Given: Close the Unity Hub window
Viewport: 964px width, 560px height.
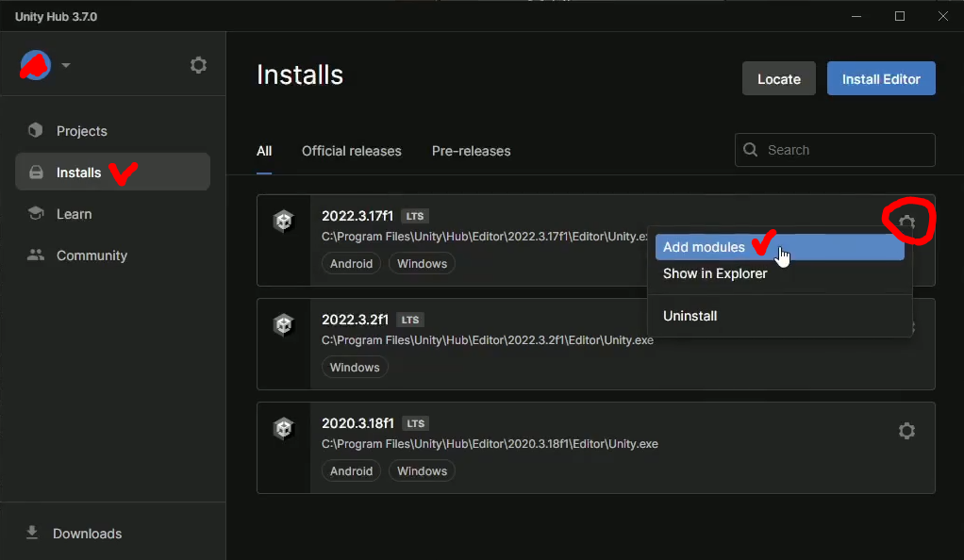Looking at the screenshot, I should click(x=943, y=17).
